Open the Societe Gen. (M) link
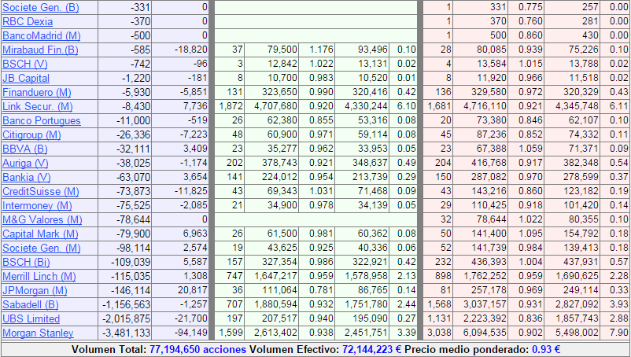The width and height of the screenshot is (631, 357). 41,248
